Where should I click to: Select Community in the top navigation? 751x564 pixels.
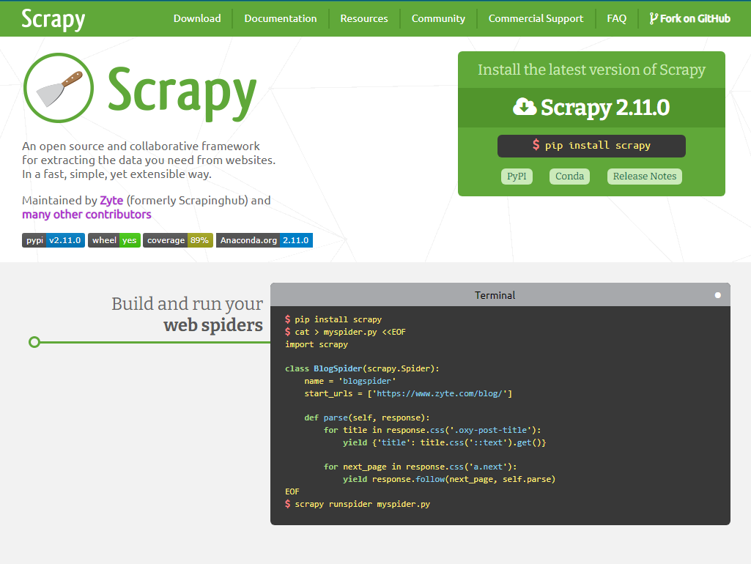click(438, 18)
